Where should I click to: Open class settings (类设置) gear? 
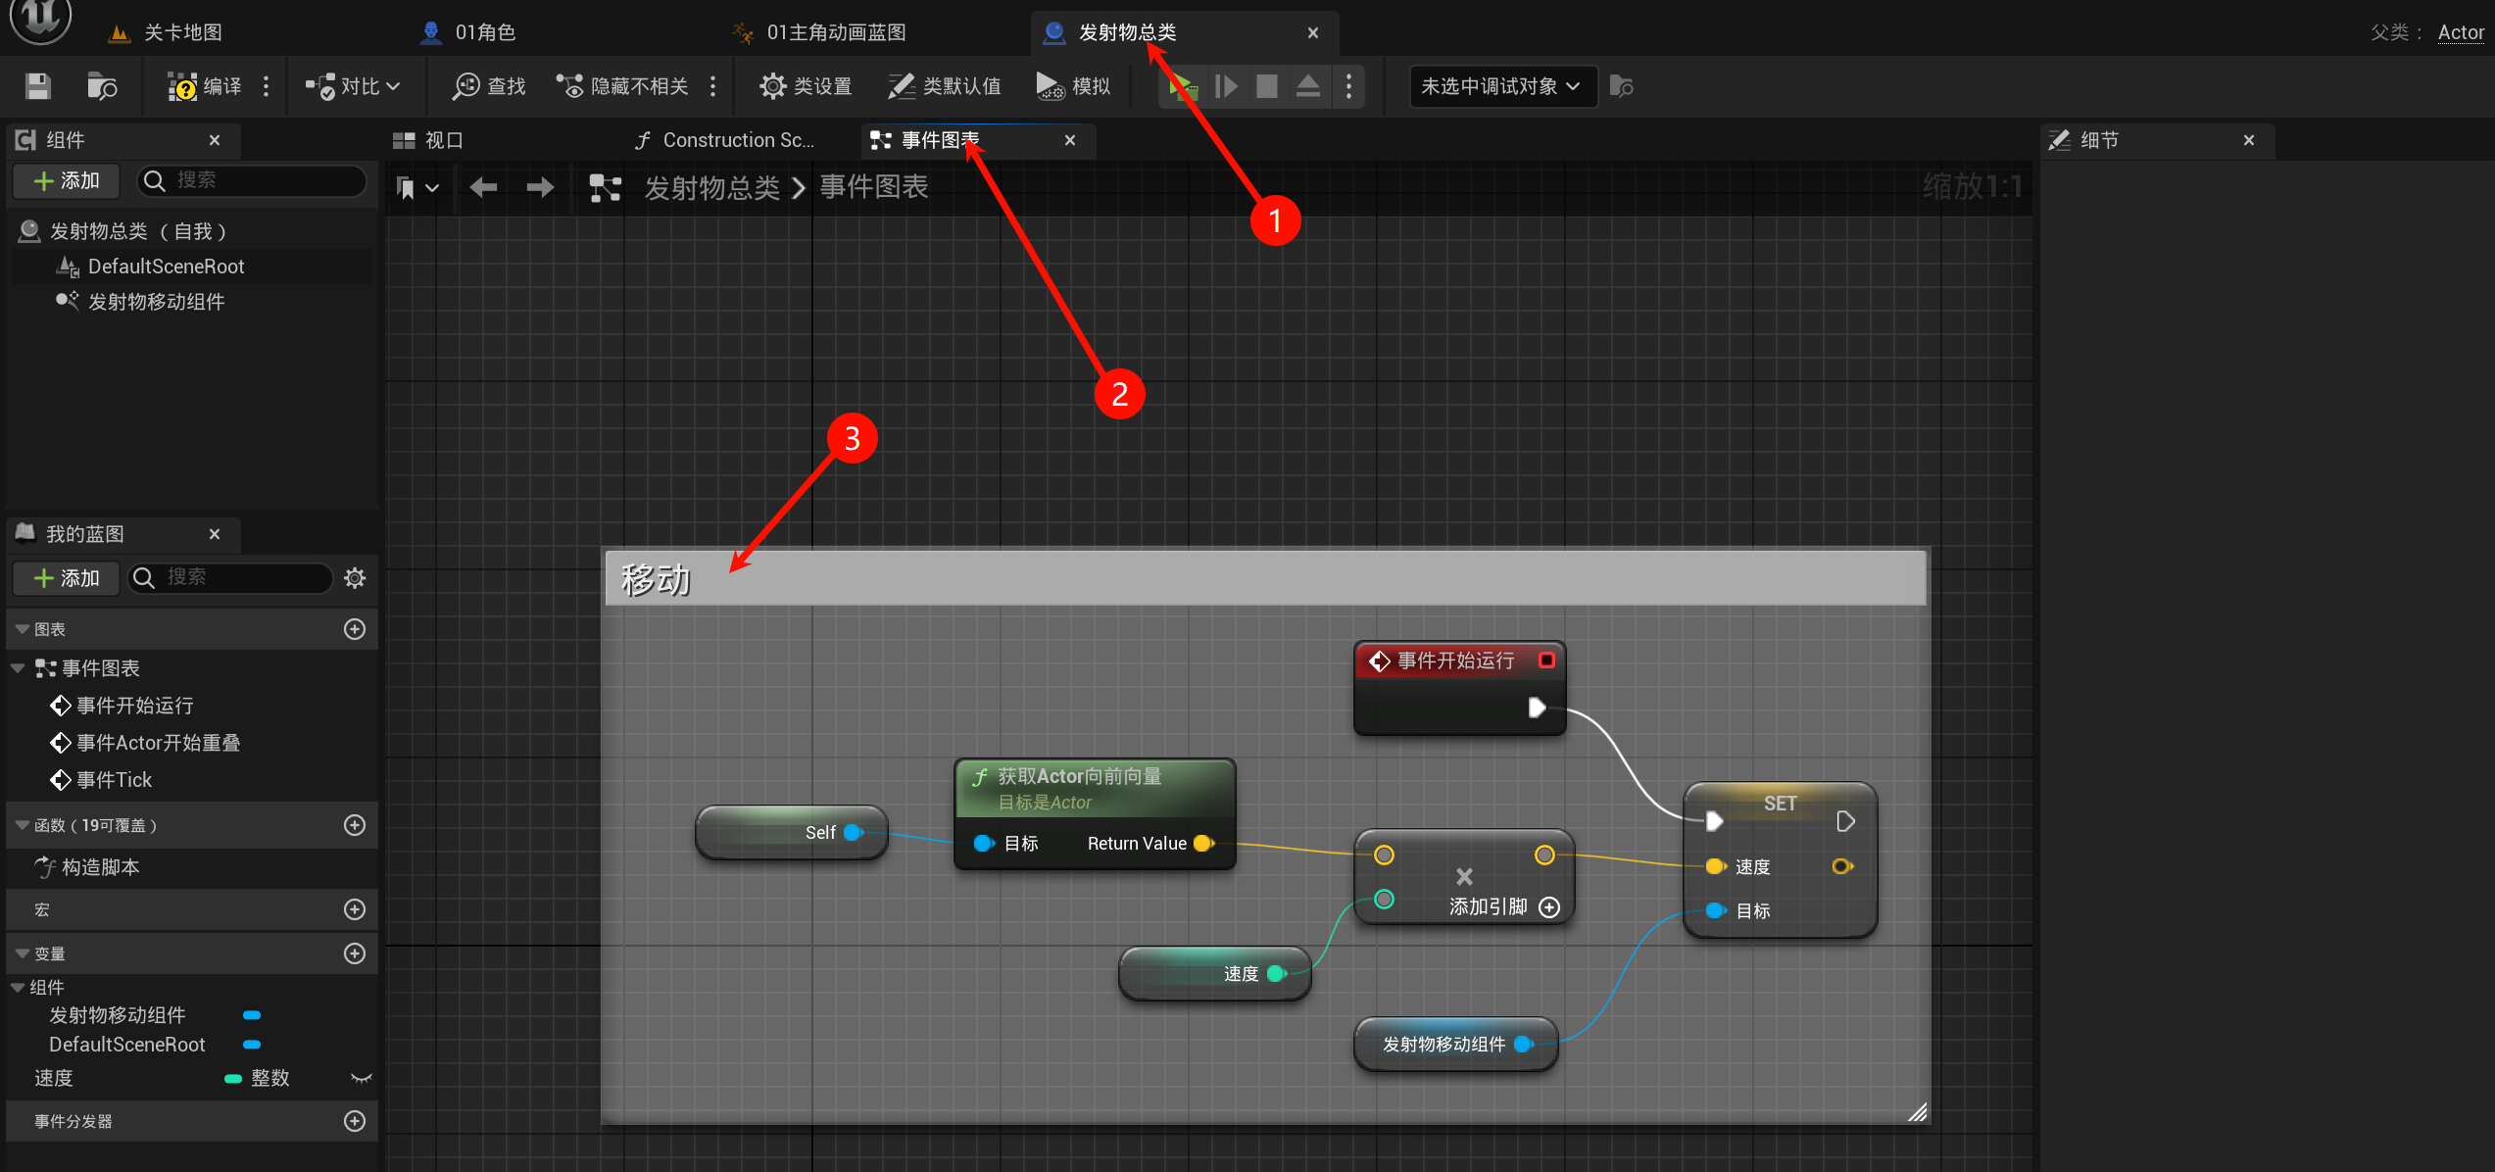pyautogui.click(x=772, y=86)
